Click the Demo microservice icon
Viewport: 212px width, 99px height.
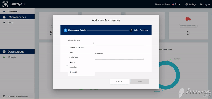point(4,23)
